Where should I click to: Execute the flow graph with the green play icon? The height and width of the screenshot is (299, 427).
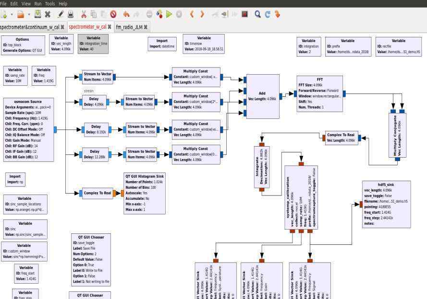[x=169, y=14]
